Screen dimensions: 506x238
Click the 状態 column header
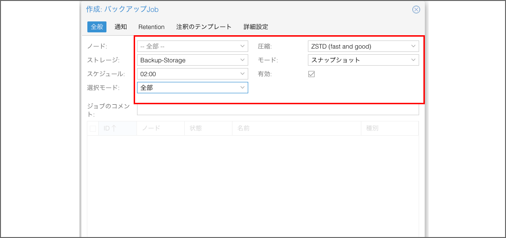pyautogui.click(x=208, y=129)
